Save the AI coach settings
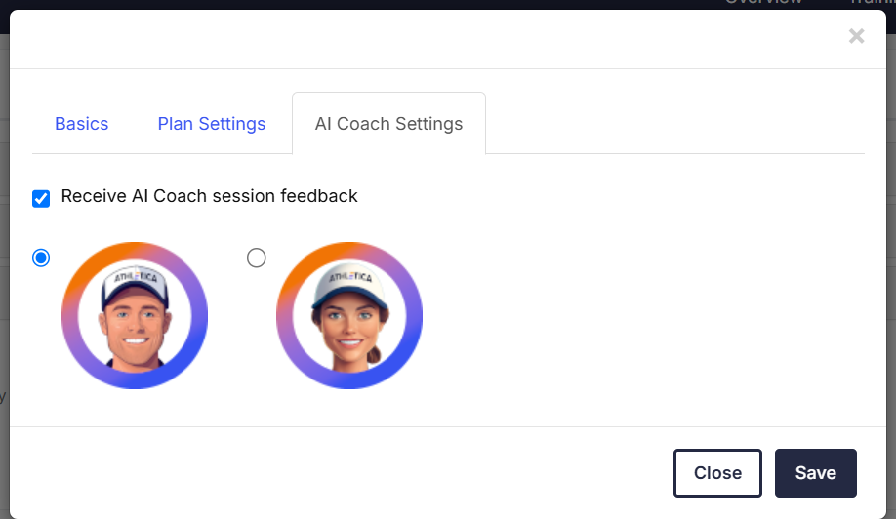This screenshot has height=519, width=896. [815, 473]
